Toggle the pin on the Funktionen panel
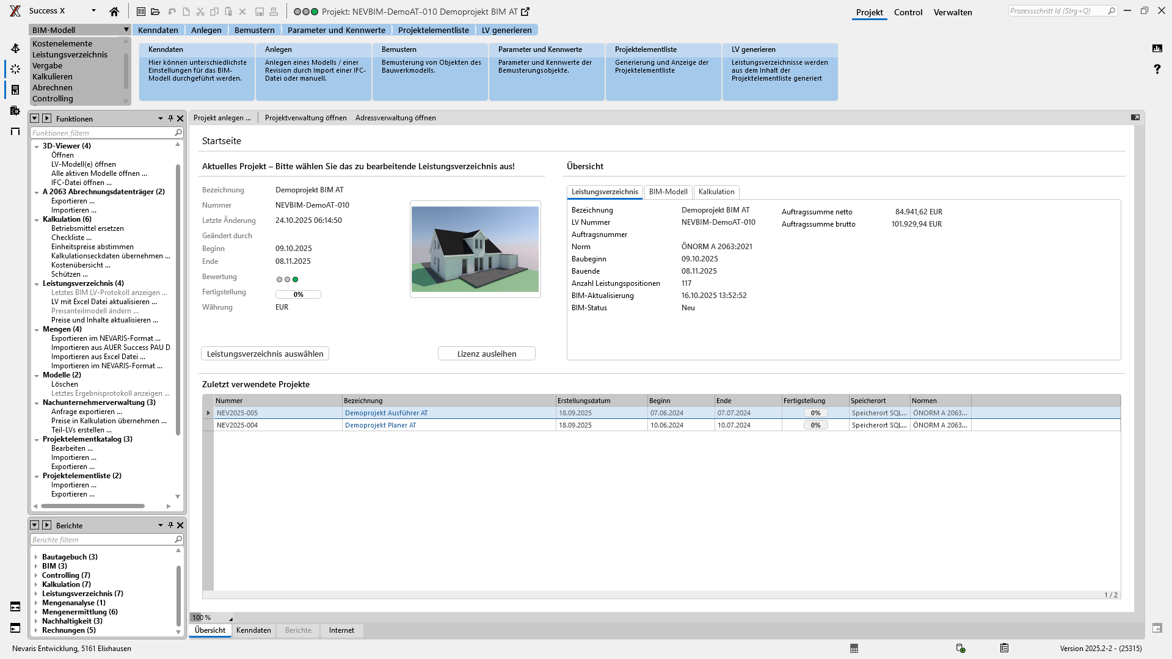This screenshot has height=659, width=1172. pos(171,118)
